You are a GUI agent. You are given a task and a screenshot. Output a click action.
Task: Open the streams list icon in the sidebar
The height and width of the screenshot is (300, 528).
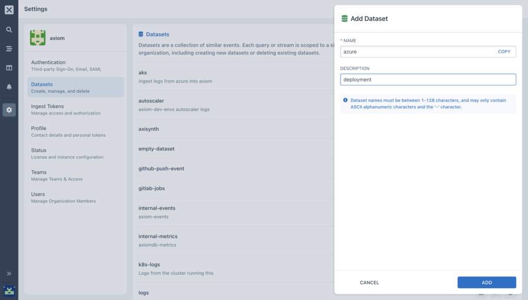tap(9, 49)
